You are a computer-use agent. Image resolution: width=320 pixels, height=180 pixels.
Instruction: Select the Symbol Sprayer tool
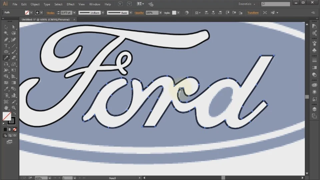pyautogui.click(x=6, y=95)
